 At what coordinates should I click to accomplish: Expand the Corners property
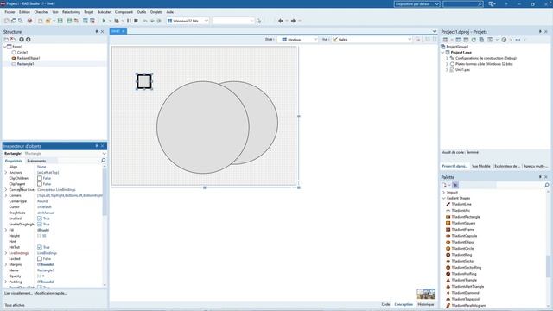(x=6, y=195)
